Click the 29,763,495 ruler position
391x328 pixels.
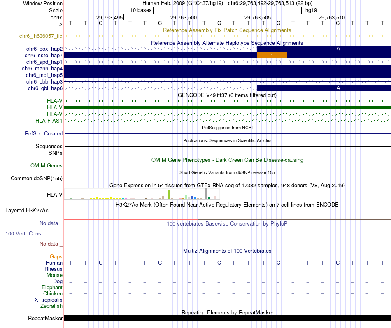110,17
